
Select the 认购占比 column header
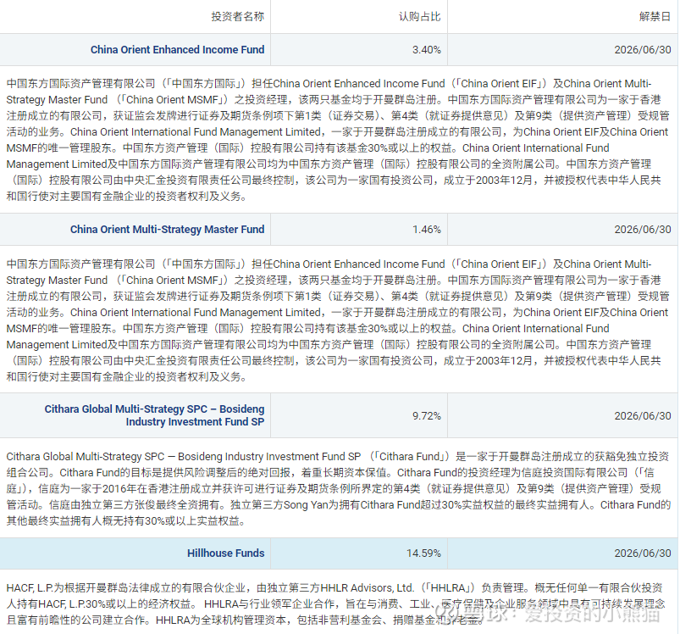coord(419,16)
